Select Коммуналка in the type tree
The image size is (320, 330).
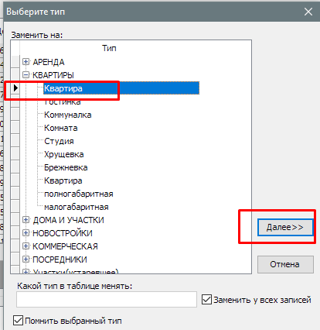[68, 115]
